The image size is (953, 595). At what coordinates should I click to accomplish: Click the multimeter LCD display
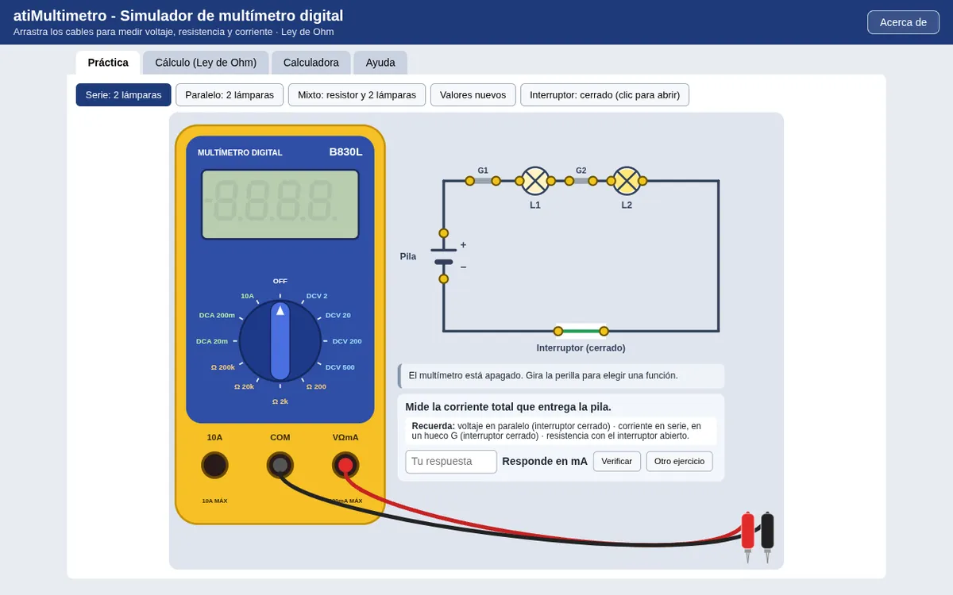(280, 205)
